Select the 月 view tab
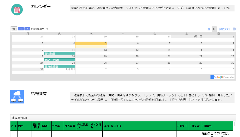The image size is (240, 137). pyautogui.click(x=214, y=29)
